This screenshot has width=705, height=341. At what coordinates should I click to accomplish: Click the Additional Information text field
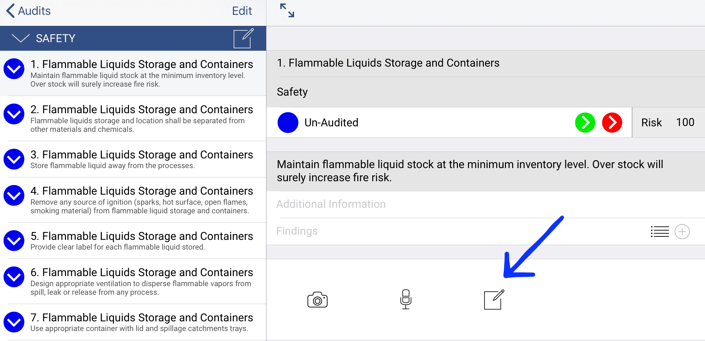point(484,204)
